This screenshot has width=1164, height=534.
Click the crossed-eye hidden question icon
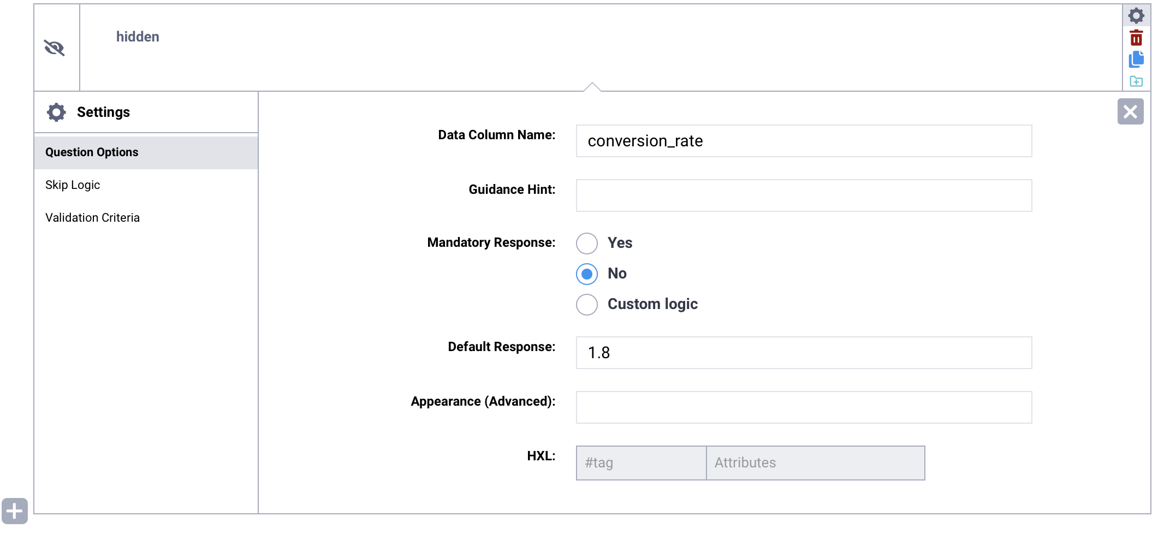click(55, 48)
